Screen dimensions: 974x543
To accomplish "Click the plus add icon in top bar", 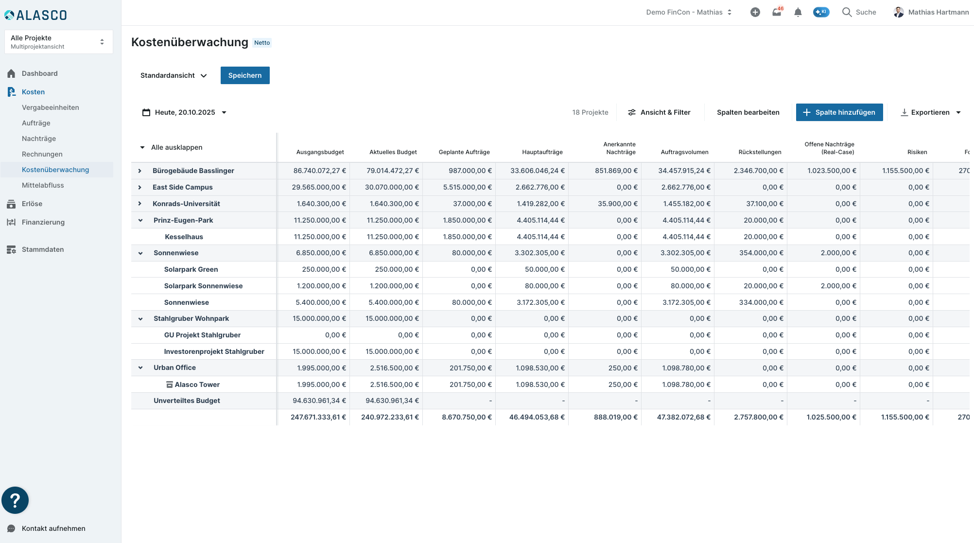I will click(755, 12).
